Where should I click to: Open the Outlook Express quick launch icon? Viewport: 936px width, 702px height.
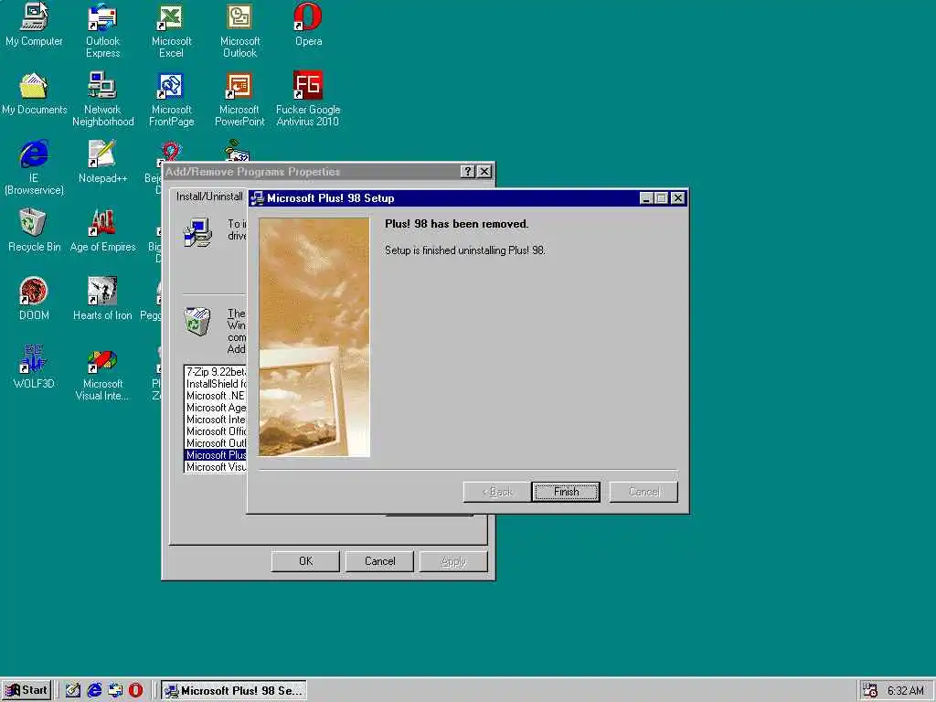tap(115, 690)
